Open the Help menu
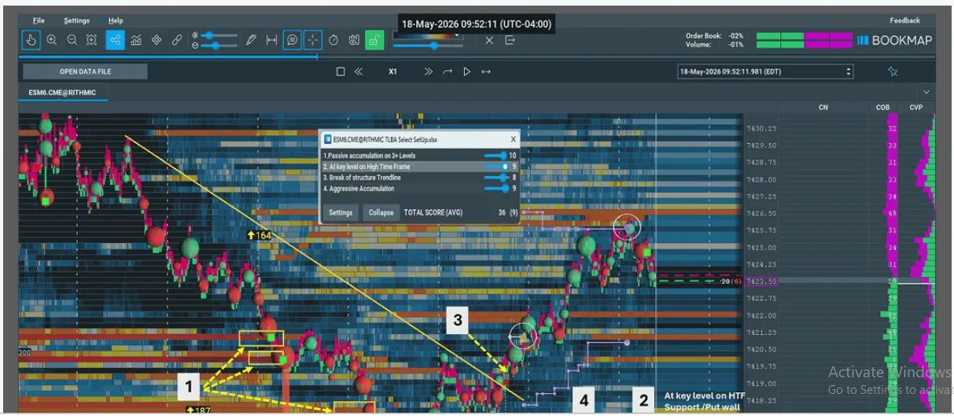Screen dimensions: 954x419 pyautogui.click(x=116, y=20)
